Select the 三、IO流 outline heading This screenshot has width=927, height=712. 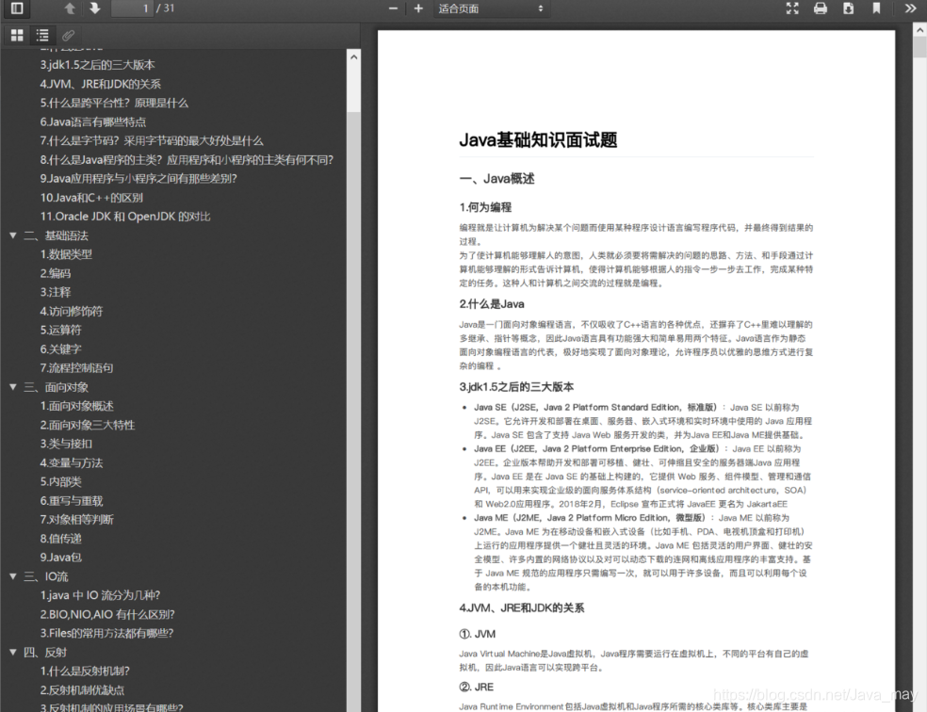45,576
